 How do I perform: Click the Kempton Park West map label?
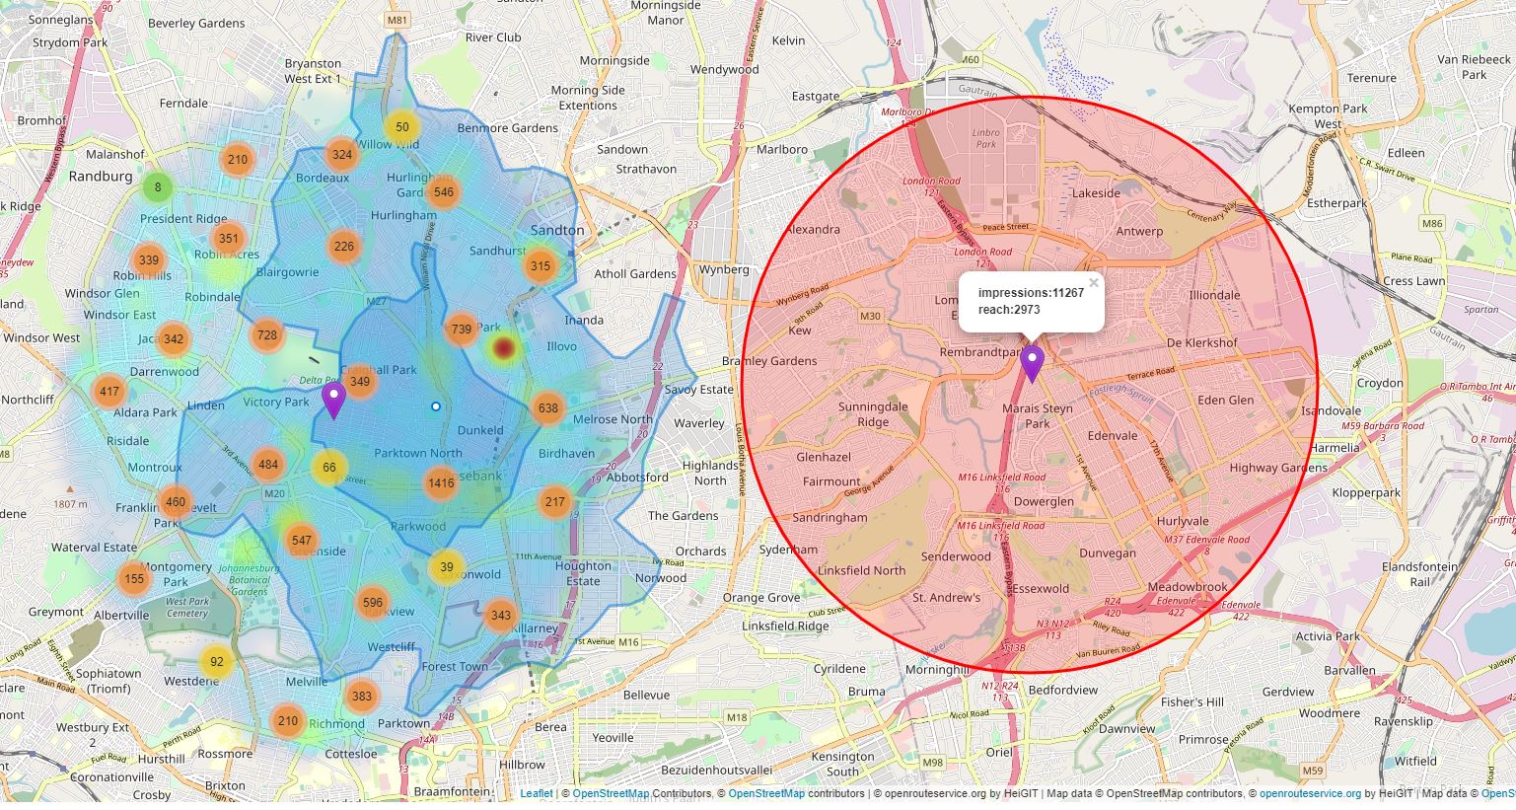(1328, 116)
